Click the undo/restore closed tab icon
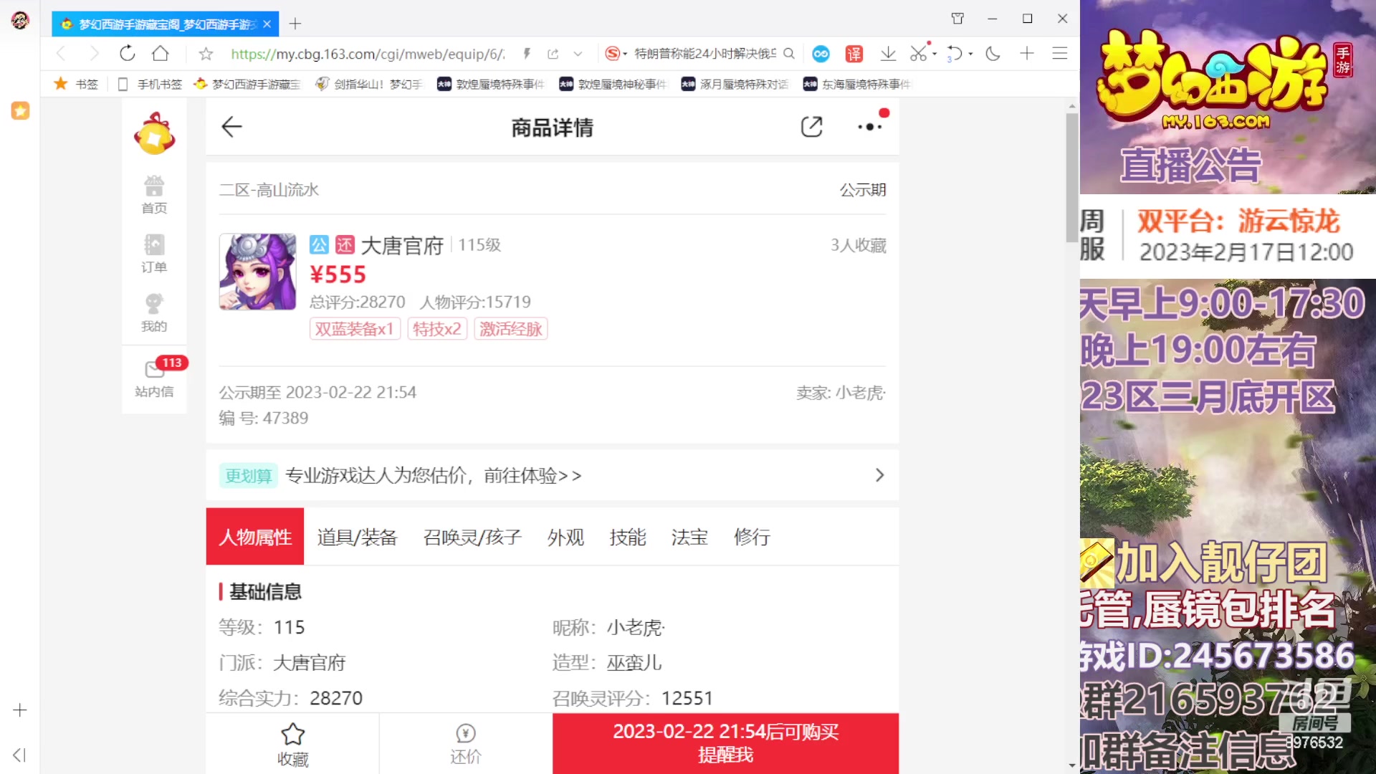 coord(955,53)
